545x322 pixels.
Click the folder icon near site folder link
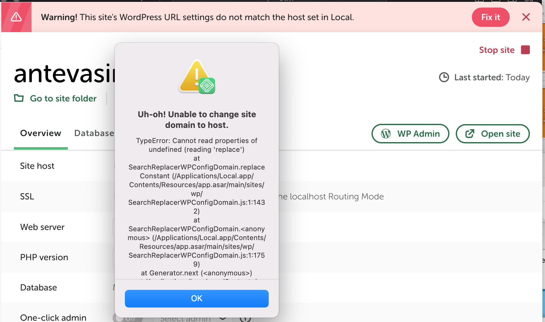tap(19, 98)
